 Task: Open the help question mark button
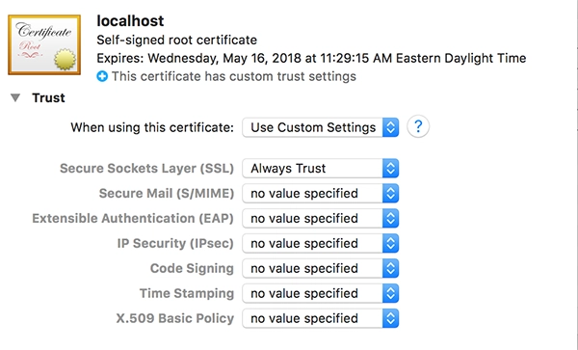(x=418, y=126)
